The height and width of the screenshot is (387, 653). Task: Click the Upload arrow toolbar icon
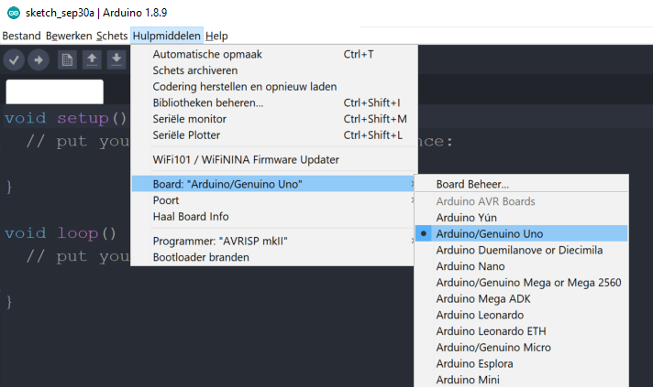pos(38,59)
